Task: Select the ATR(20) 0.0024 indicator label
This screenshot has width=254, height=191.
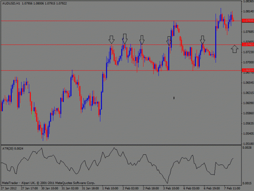Action: 13,149
